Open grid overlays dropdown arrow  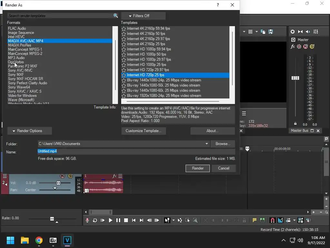coord(257,32)
